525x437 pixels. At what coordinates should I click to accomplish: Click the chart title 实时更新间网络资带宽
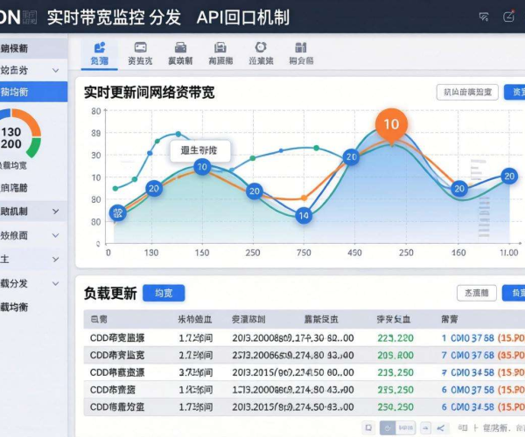[150, 93]
